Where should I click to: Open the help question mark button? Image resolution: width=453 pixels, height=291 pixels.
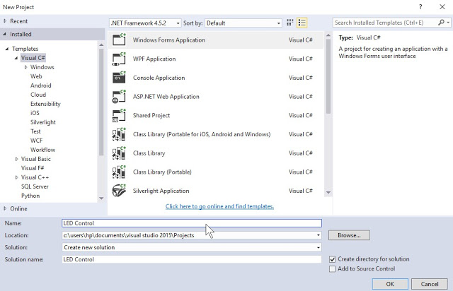(420, 6)
